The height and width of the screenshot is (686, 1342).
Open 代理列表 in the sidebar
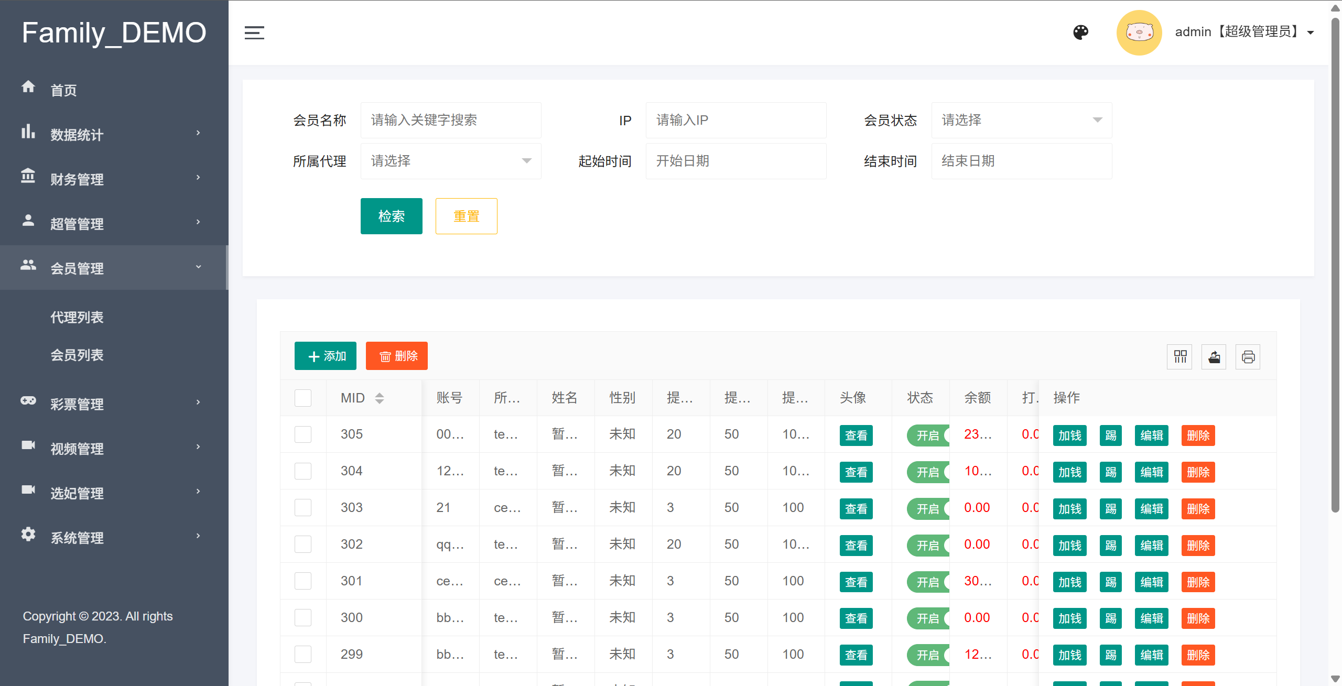point(77,317)
